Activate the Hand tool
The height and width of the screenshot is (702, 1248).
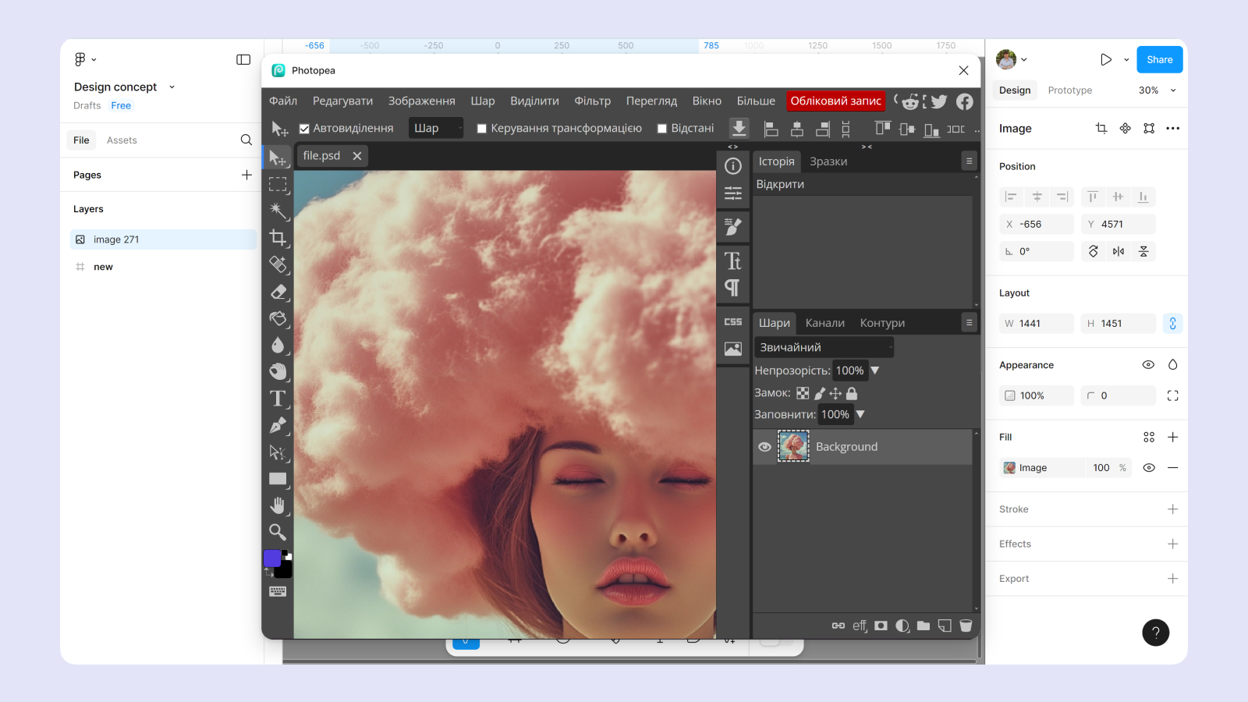[278, 505]
